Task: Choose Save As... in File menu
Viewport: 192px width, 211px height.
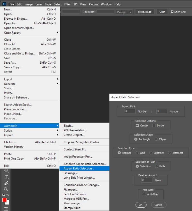Action: (30, 63)
